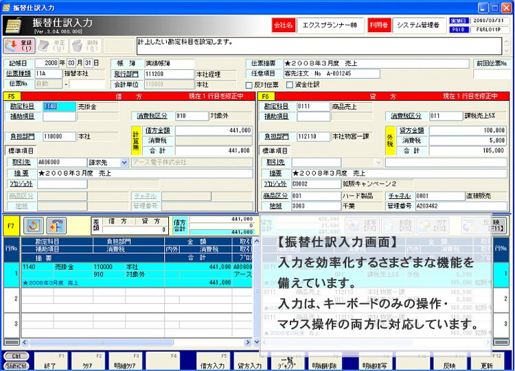Click the Shift+Ctrl modifier button

[16, 366]
